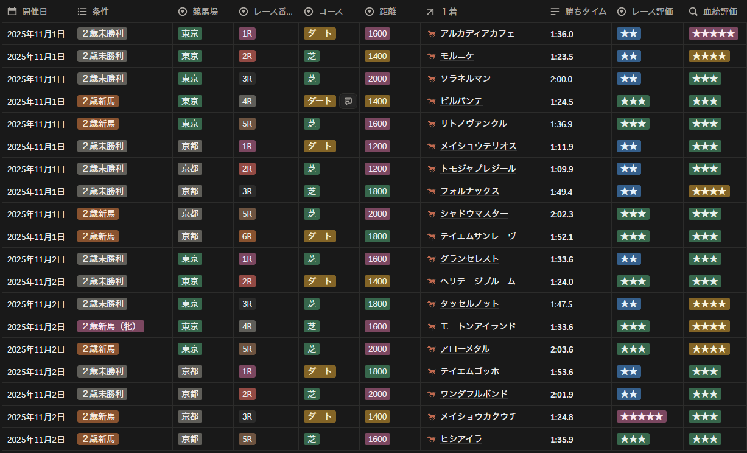Click the list icon in 条件 header
The height and width of the screenshot is (453, 747).
point(82,12)
